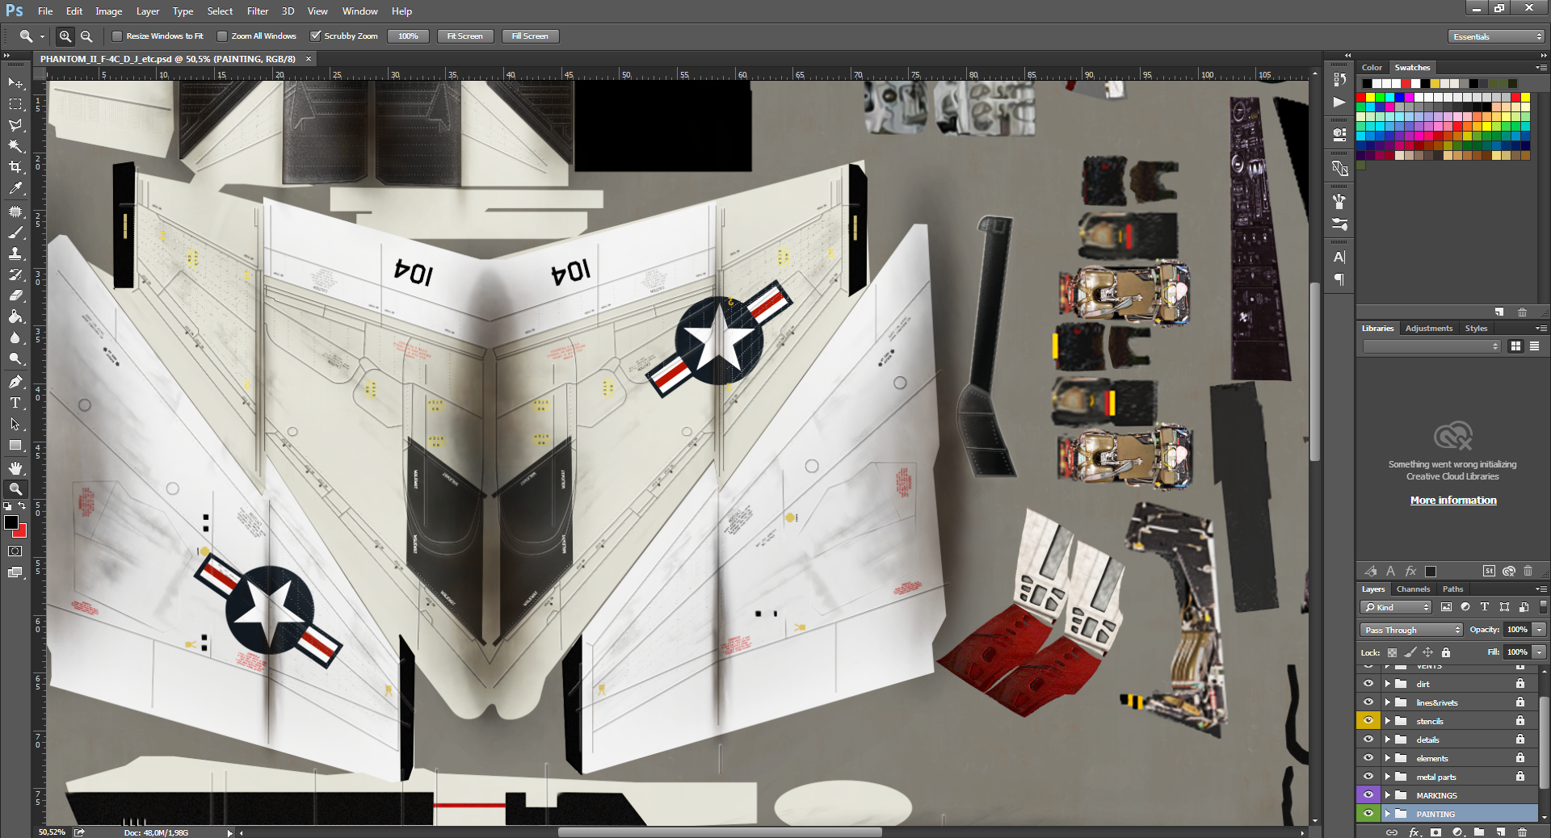Open the Essentials workspace dropdown
This screenshot has width=1551, height=838.
coord(1496,36)
